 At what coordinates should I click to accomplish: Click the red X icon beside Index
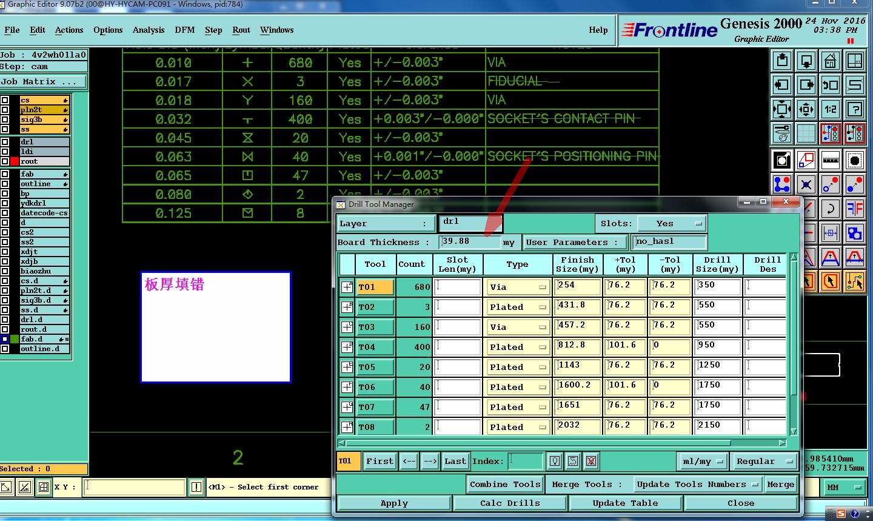click(591, 461)
